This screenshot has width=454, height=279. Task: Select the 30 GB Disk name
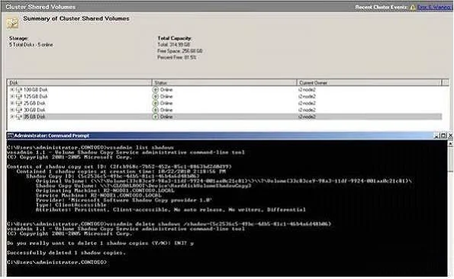point(34,111)
